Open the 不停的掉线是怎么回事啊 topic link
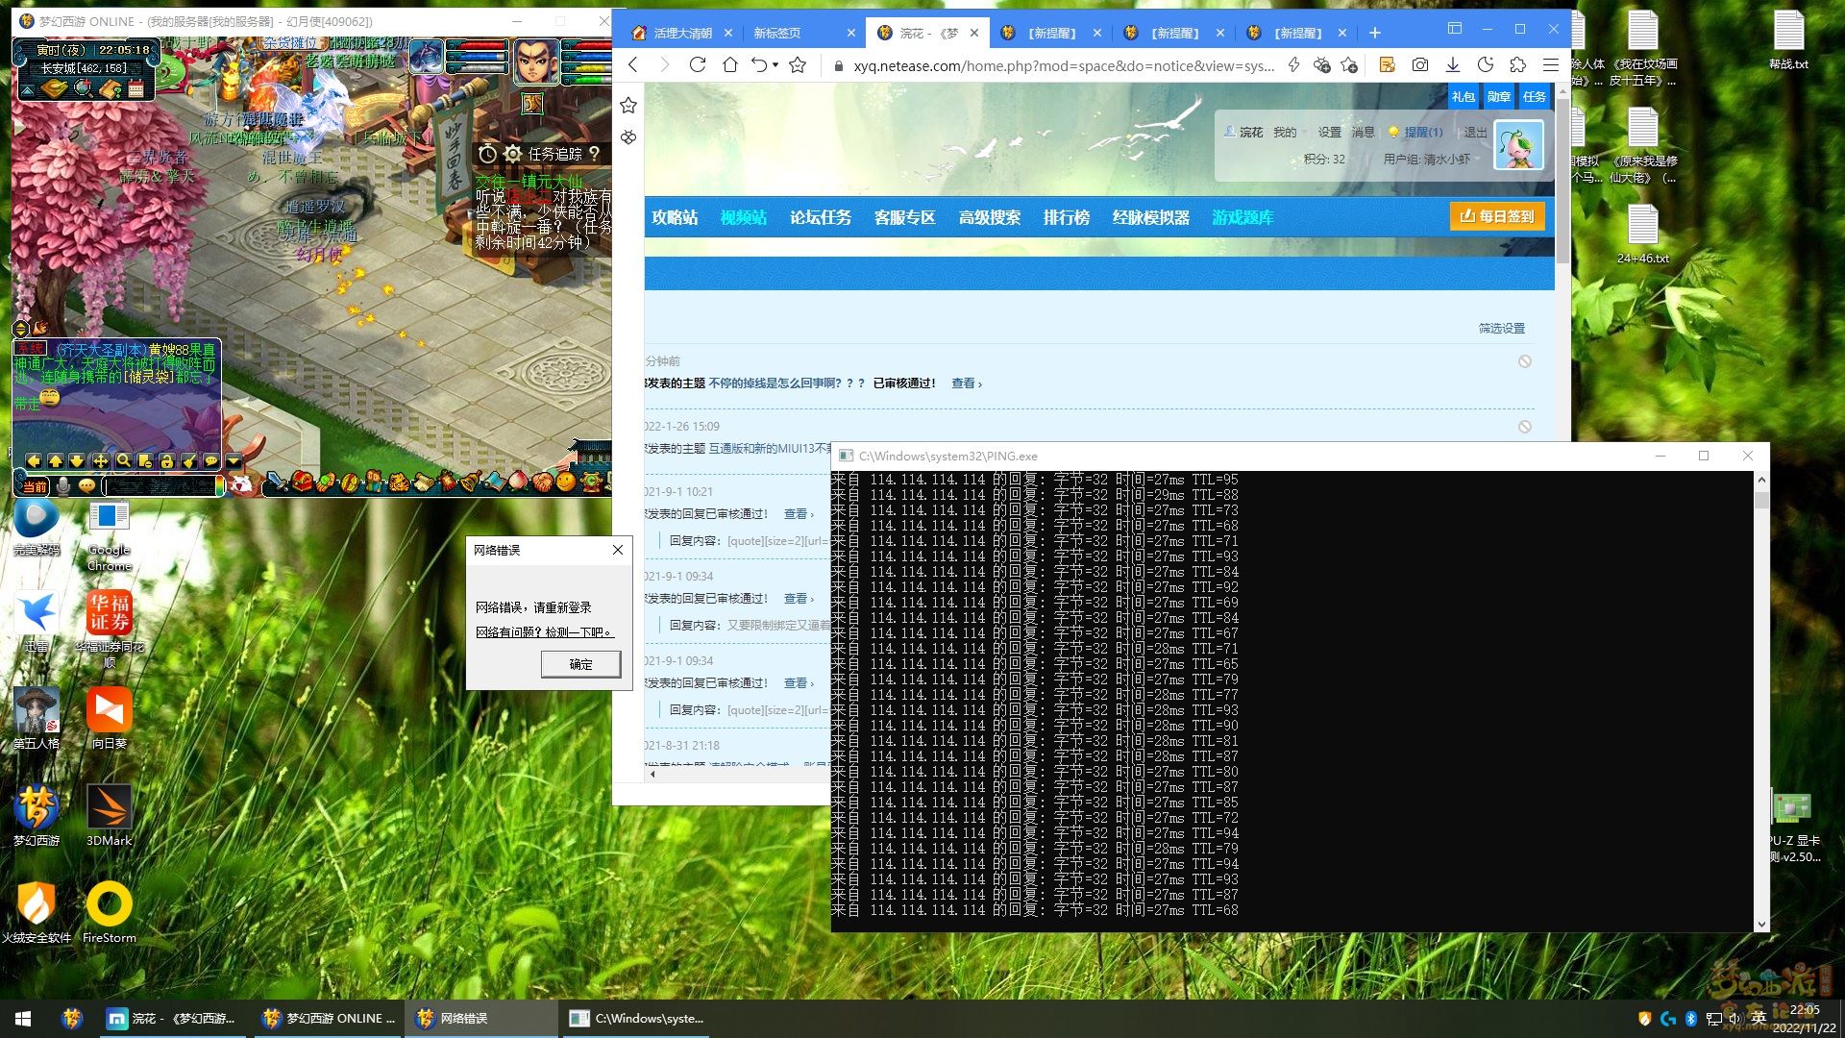The height and width of the screenshot is (1038, 1845). (x=787, y=383)
